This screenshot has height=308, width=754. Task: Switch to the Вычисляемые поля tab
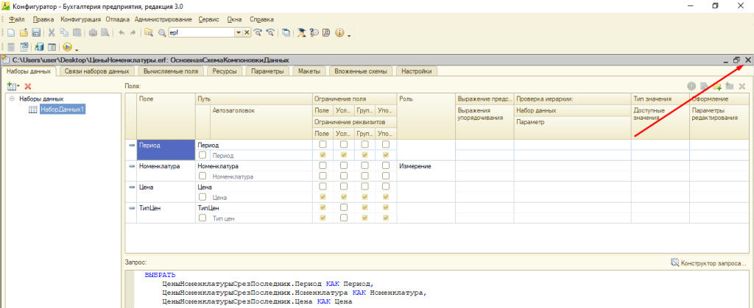pos(171,71)
